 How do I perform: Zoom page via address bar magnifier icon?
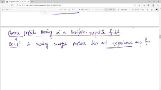[x=135, y=5]
